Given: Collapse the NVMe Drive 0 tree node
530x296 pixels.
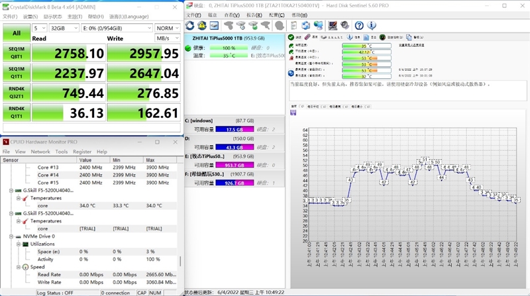Looking at the screenshot, I should [x=11, y=236].
